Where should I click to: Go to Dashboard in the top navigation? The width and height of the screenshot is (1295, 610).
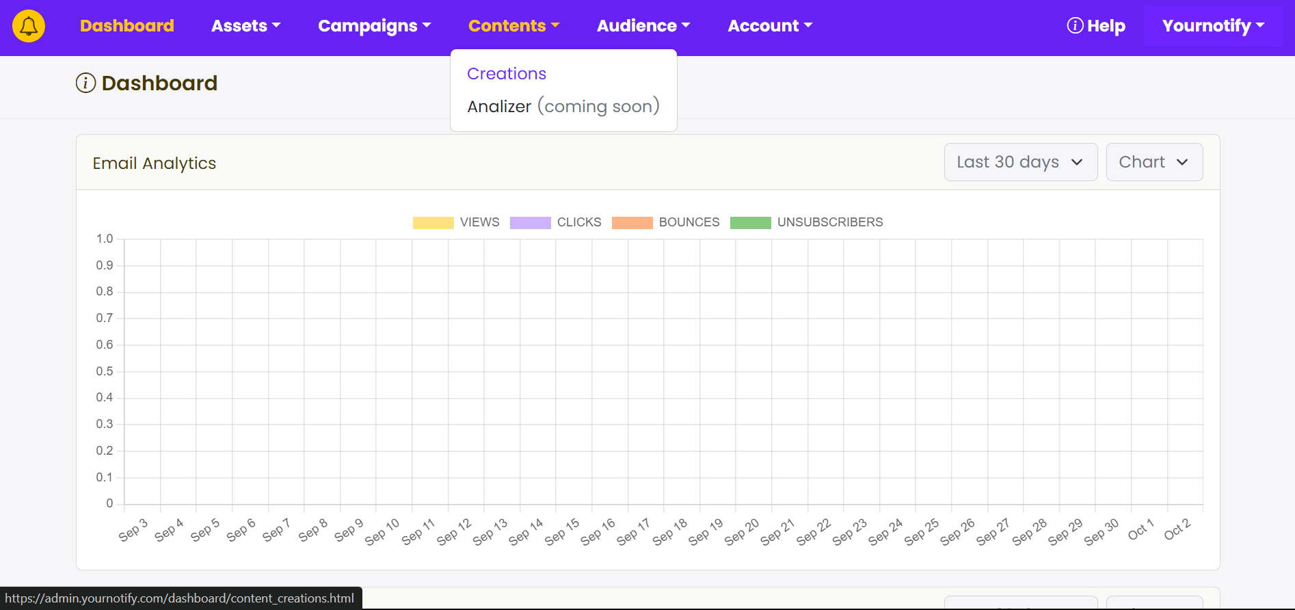pyautogui.click(x=127, y=26)
